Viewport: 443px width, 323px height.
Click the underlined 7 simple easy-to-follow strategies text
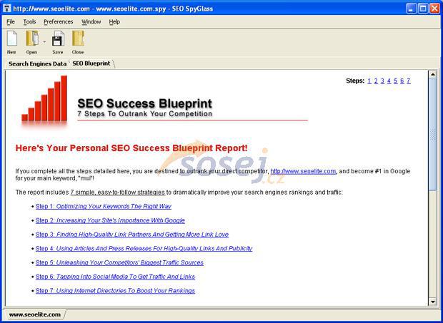coord(117,193)
